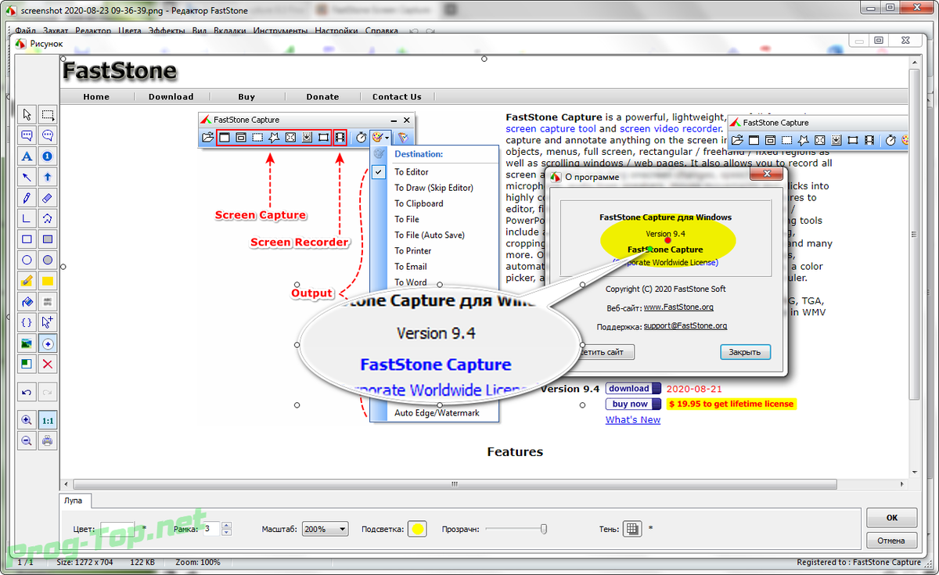Click the insert image tool
This screenshot has width=939, height=575.
(x=27, y=343)
